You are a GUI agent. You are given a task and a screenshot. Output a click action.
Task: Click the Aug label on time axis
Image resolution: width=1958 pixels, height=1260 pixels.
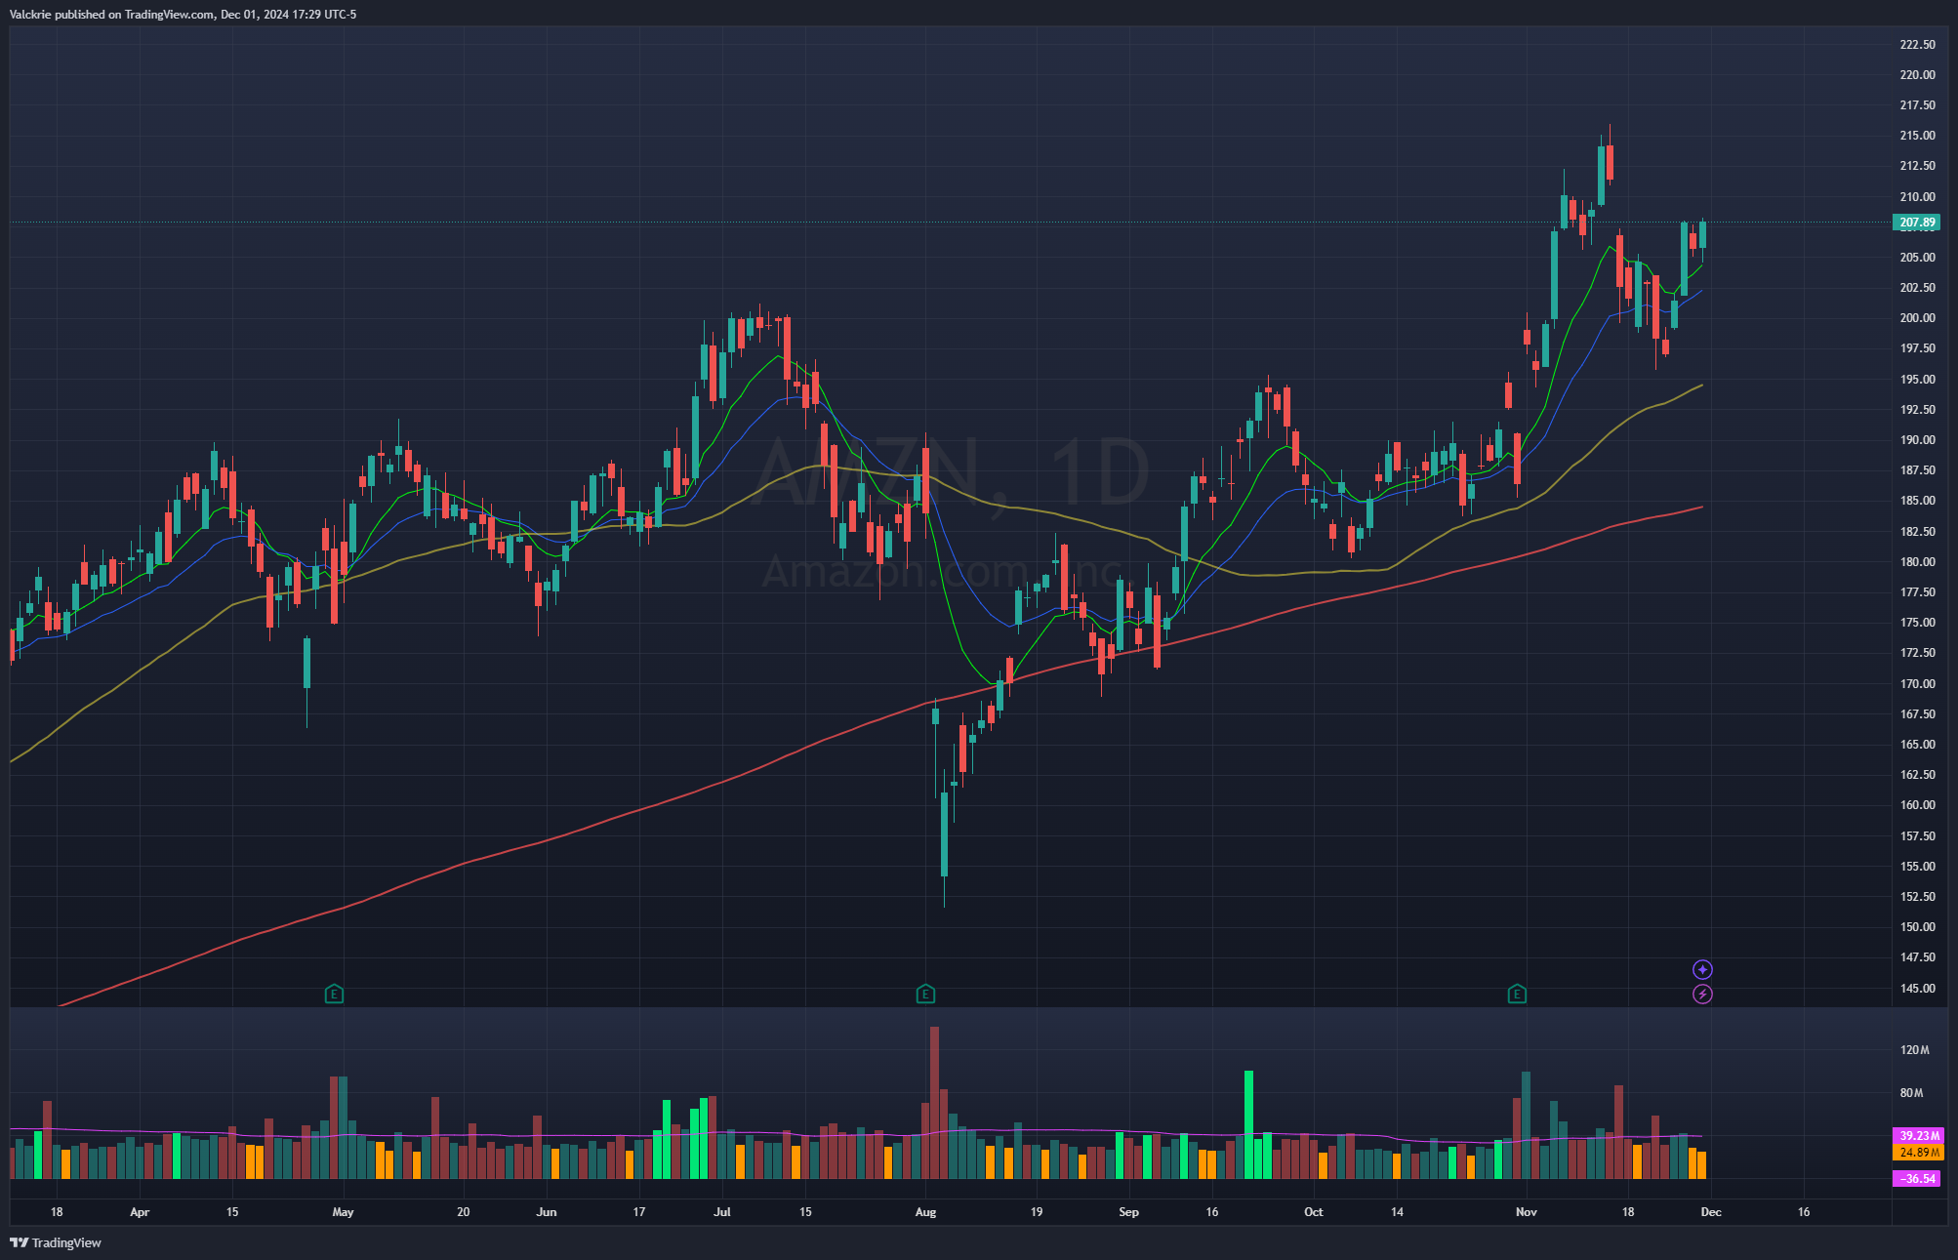pos(925,1212)
